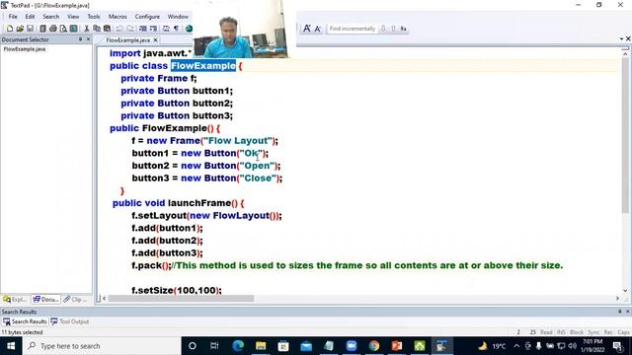This screenshot has width=632, height=355.
Task: Open the Configure menu
Action: click(147, 17)
